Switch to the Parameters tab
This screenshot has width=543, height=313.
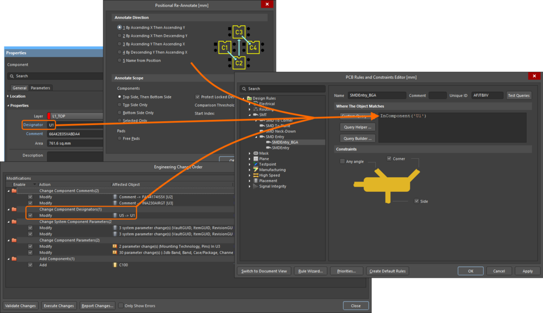[x=40, y=88]
